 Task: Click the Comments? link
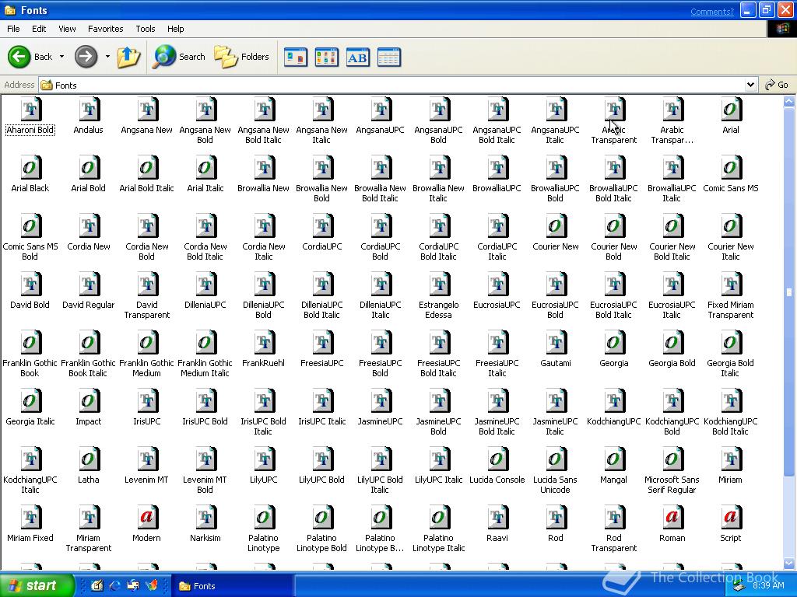tap(711, 12)
